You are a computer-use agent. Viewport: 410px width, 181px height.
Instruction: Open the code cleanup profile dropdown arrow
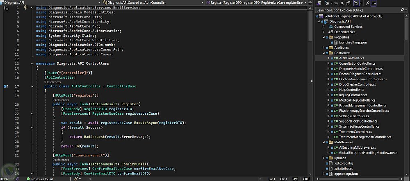(x=80, y=179)
